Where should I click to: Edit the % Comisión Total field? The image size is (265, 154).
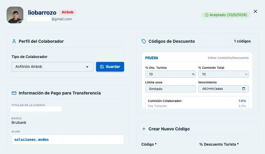pyautogui.click(x=223, y=74)
